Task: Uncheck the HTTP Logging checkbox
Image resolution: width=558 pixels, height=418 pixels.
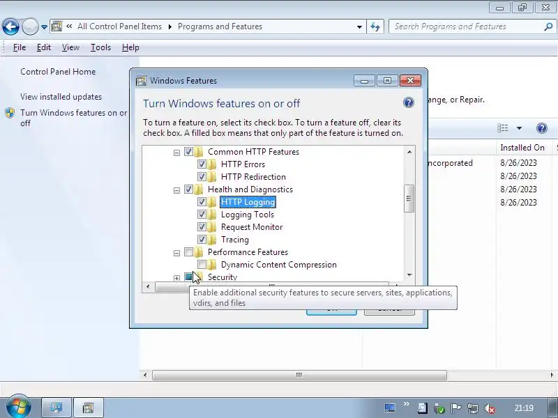Action: pos(202,202)
